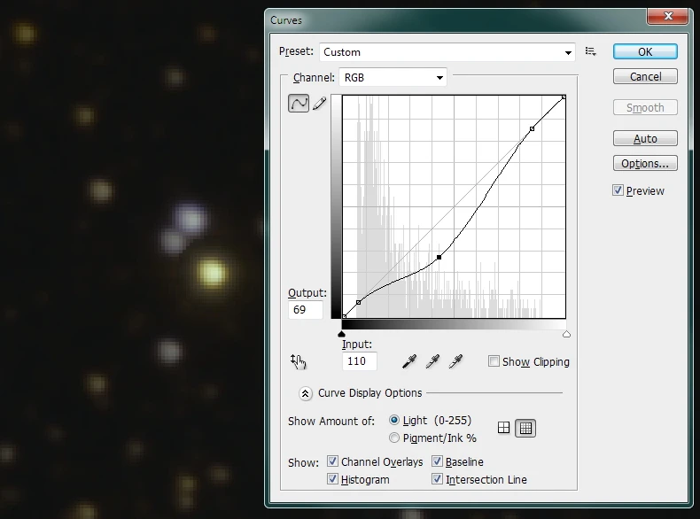Switch to simple 4x4 grid icon

(504, 428)
